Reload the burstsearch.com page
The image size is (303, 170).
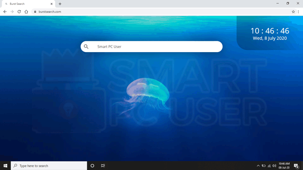(19, 12)
